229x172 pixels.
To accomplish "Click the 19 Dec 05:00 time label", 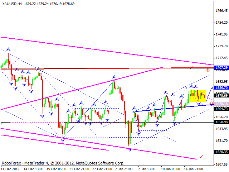I will tap(57, 169).
